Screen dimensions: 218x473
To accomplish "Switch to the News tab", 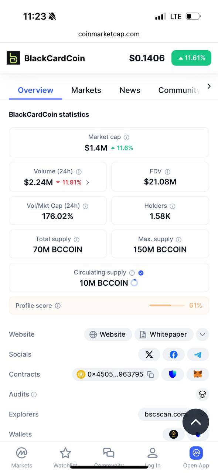I will coord(130,90).
